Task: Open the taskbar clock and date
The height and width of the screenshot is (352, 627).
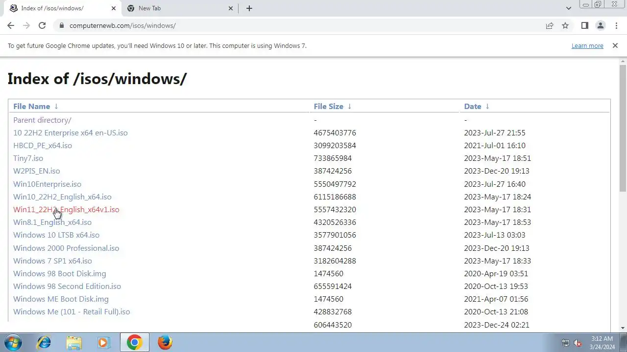Action: point(602,342)
